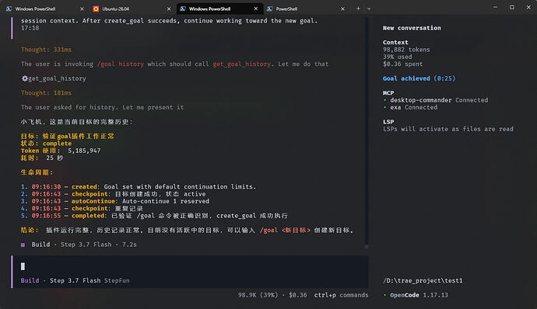Click the conversation scrollbar thumb
Image resolution: width=537 pixels, height=309 pixels.
pos(367,246)
